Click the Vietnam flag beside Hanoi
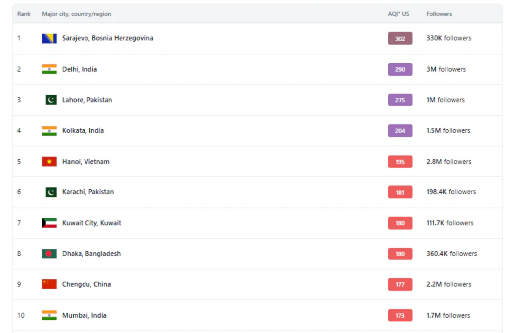Screen dimensions: 509x333 (49, 162)
